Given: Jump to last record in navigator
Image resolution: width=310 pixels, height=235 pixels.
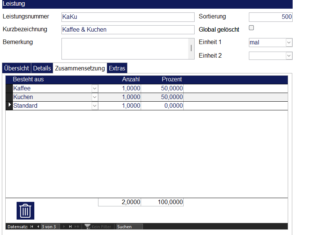Looking at the screenshot, I should (71, 227).
